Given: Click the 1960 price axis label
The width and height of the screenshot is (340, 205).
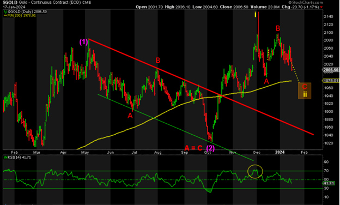Looking at the screenshot, I should 328,88.
